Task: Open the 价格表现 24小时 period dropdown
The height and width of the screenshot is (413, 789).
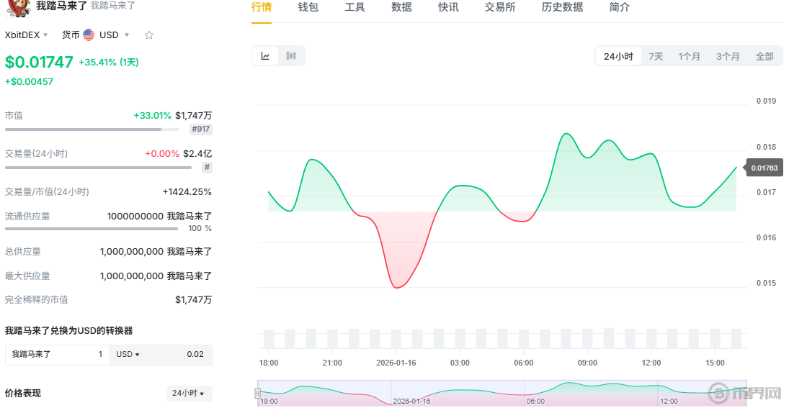Action: [x=188, y=394]
